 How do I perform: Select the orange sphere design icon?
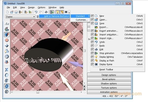click(7, 40)
